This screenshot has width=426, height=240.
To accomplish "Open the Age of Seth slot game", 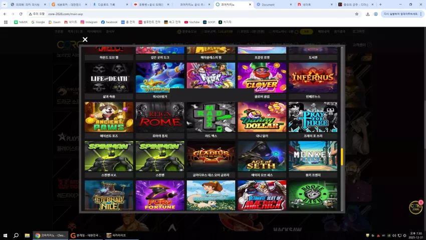I will 262,156.
